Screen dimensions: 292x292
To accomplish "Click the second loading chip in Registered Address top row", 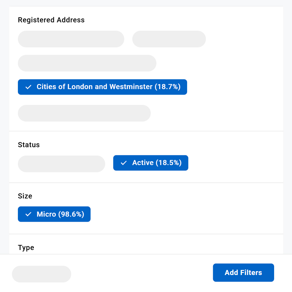I will coord(169,39).
